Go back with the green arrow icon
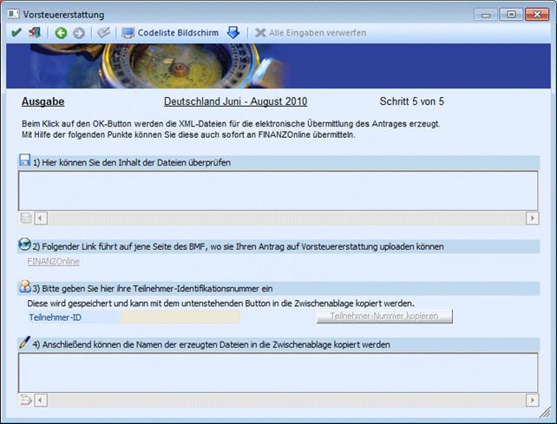The width and height of the screenshot is (557, 424). [x=61, y=33]
